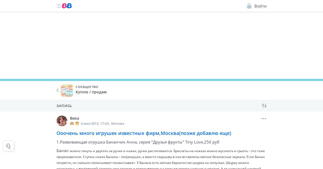Click the line about Бананчик Анна Tiny Love
Viewport: 323px width, 169px height.
(x=138, y=142)
